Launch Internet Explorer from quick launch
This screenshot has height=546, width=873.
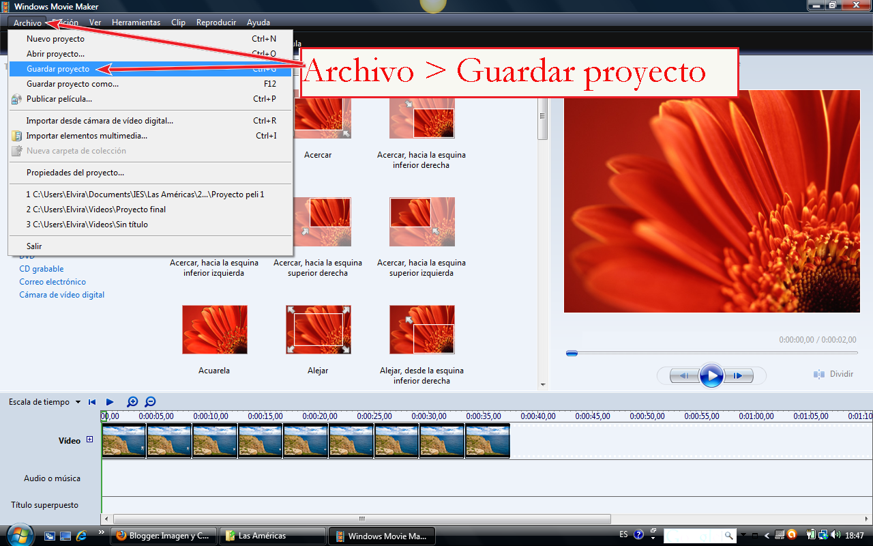tap(82, 536)
